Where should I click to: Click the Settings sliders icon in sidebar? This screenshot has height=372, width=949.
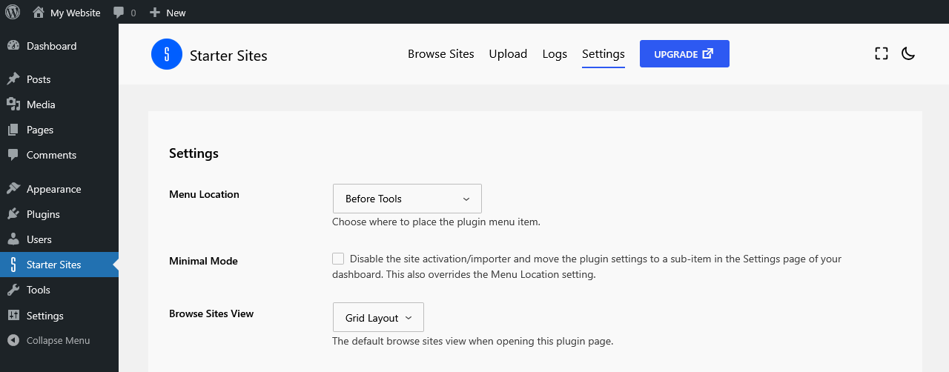[x=13, y=316]
